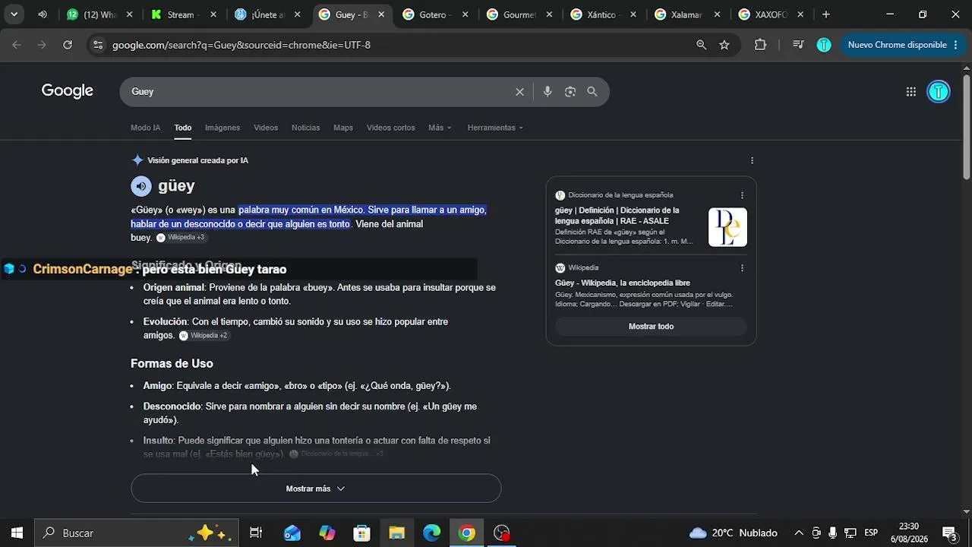The image size is (972, 547).
Task: Bookmark this page with the star
Action: (x=724, y=45)
